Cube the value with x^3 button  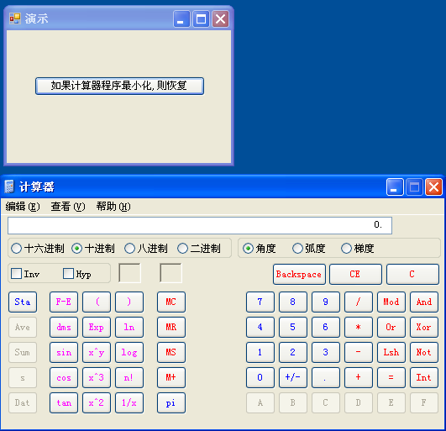coord(97,377)
